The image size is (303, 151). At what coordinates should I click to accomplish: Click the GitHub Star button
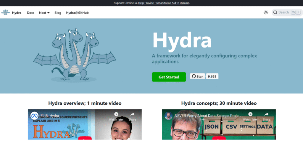pyautogui.click(x=197, y=76)
